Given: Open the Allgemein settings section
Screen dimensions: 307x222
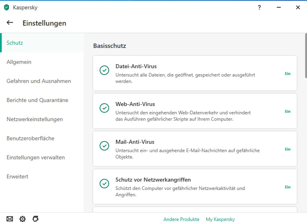Looking at the screenshot, I should point(42,62).
